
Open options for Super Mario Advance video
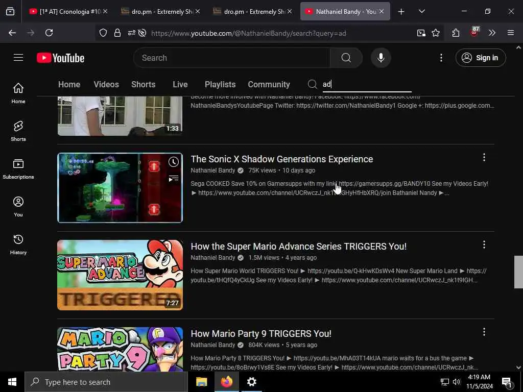[484, 244]
